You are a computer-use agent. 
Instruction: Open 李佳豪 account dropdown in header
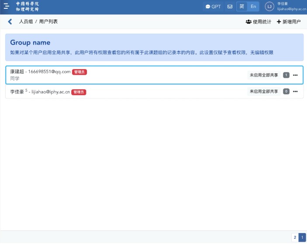[292, 7]
